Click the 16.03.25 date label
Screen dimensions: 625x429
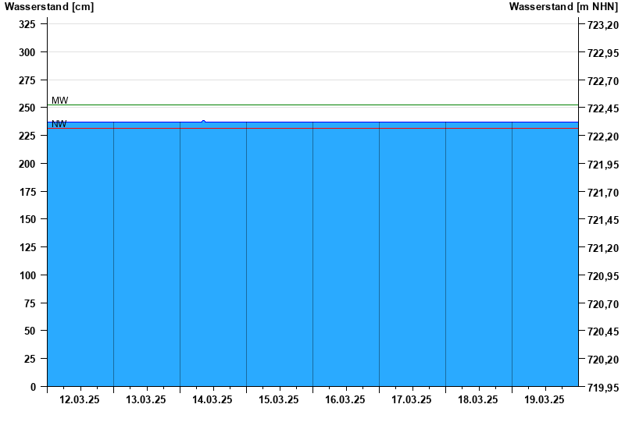[x=345, y=399]
